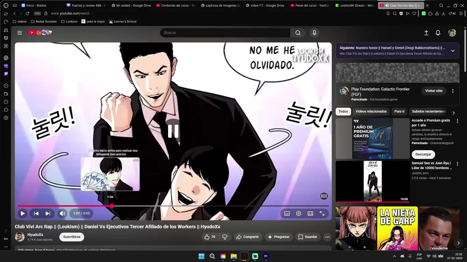
Task: Click the Preguntar button
Action: click(279, 237)
